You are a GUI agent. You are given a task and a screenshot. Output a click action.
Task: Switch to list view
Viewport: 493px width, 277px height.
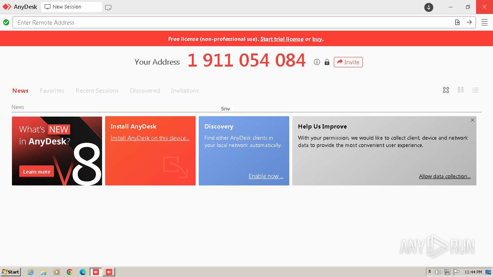pos(475,90)
